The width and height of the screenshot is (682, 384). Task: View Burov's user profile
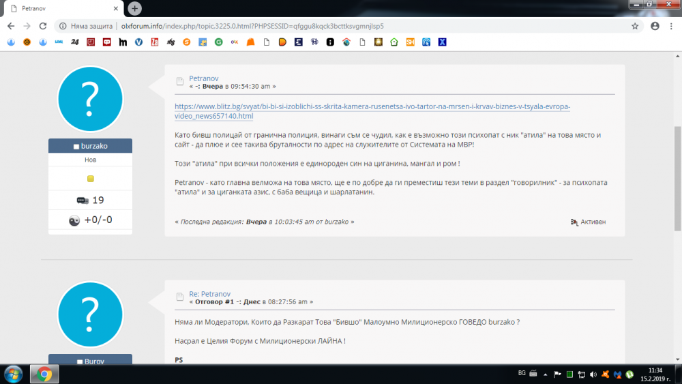94,361
